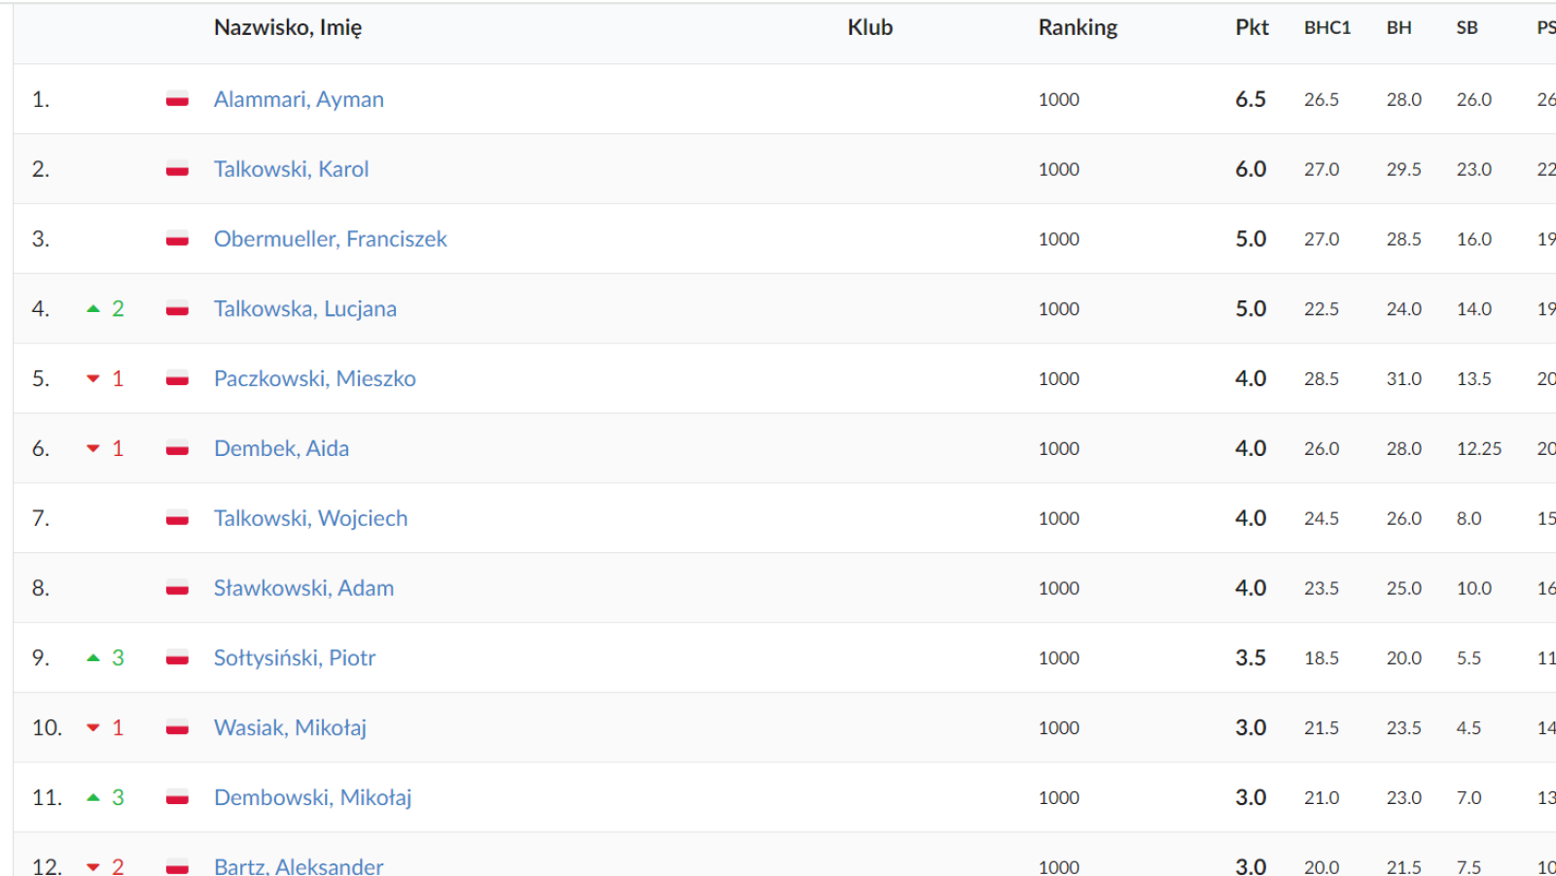Click the Polish flag beside Alammari

[x=177, y=99]
